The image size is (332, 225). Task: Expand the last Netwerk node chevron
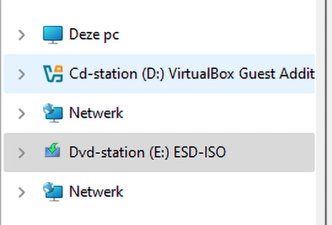[22, 192]
